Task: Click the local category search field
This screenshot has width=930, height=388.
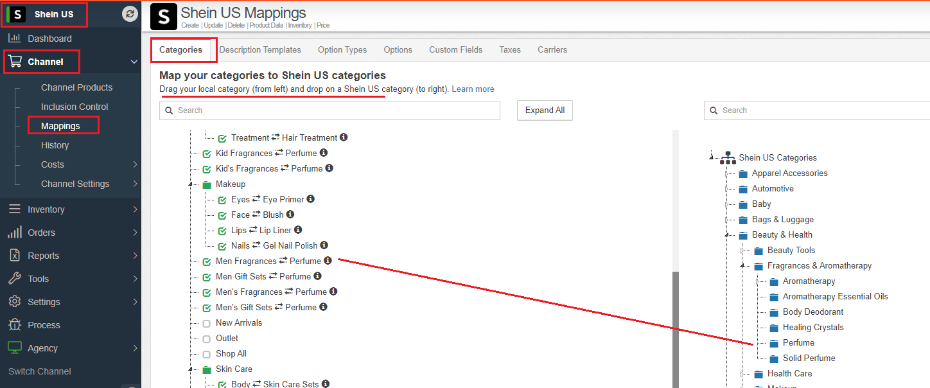Action: (329, 110)
